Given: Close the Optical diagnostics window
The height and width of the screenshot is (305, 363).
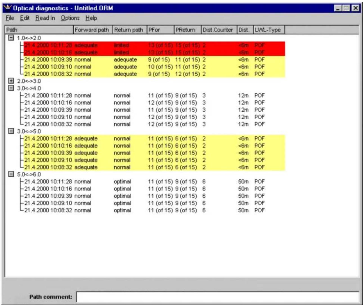Looking at the screenshot, I should tap(356, 8).
